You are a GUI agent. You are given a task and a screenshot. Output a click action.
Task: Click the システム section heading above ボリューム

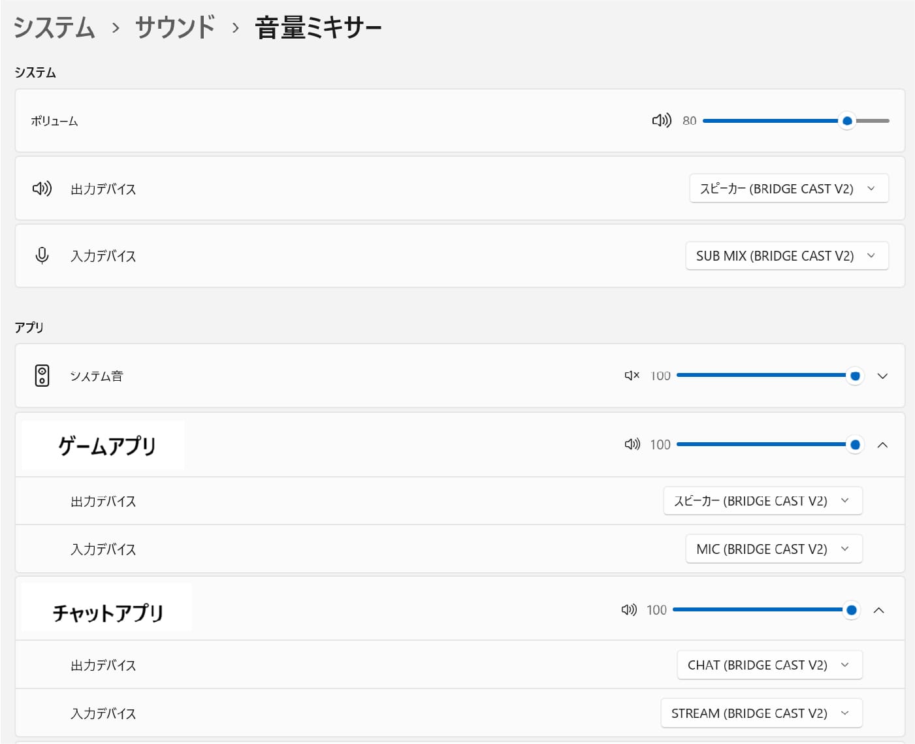click(35, 73)
